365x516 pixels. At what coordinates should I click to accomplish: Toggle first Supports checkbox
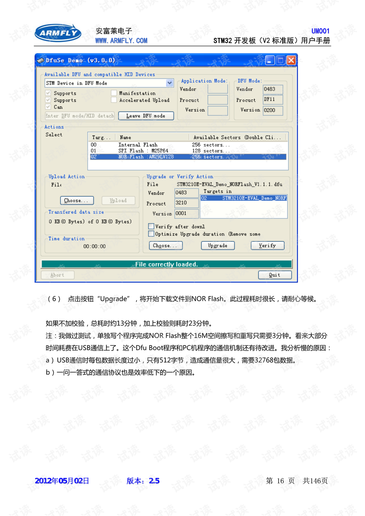48,93
